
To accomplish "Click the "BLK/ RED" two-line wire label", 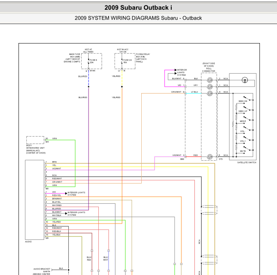I will tap(89, 258).
